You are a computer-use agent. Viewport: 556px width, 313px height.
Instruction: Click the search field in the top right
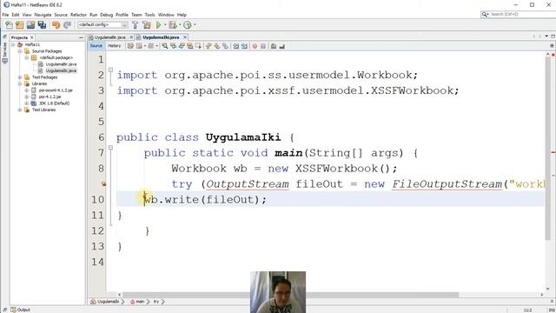click(x=521, y=14)
